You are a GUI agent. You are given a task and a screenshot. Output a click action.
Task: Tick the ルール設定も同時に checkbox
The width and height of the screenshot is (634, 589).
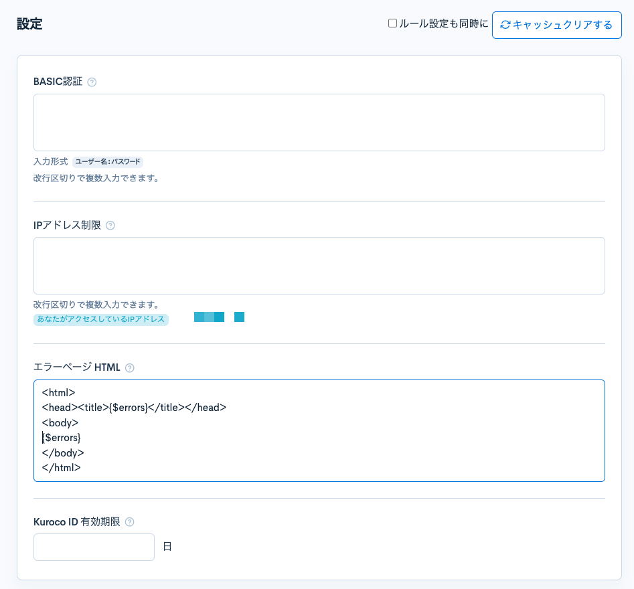pyautogui.click(x=392, y=23)
